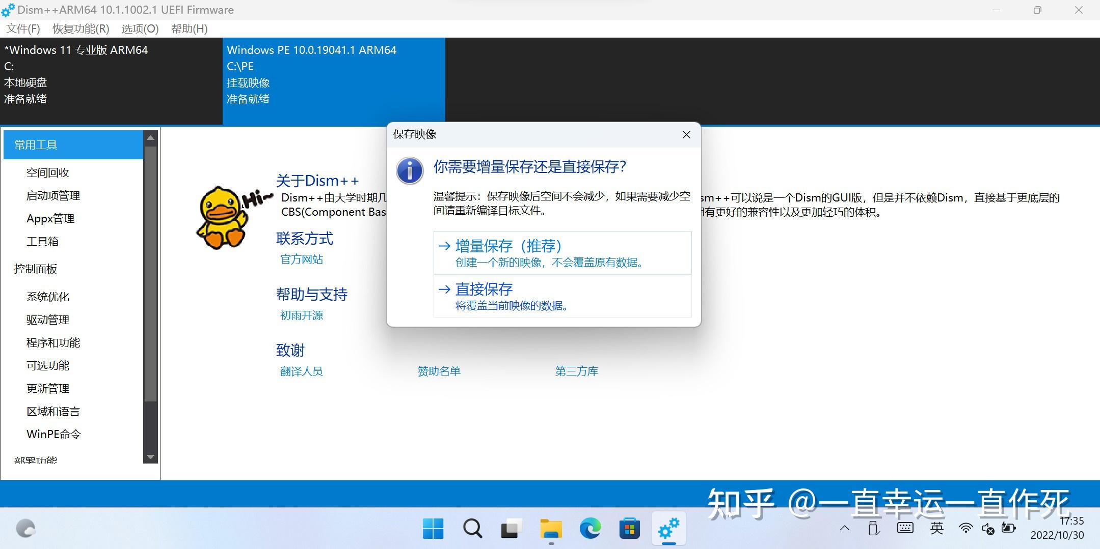Open Microsoft Edge from the taskbar
The width and height of the screenshot is (1100, 549).
591,528
